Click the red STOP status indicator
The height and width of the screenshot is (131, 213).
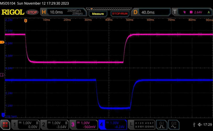pos(32,12)
